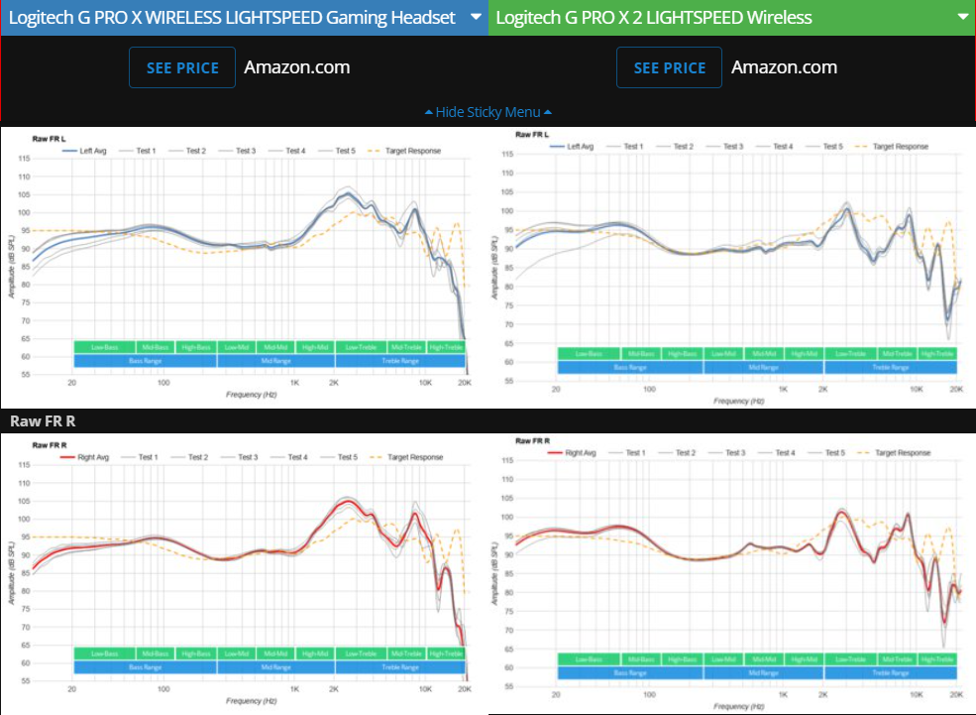Toggle Test 3 series in G PRO X WIRELESS Raw FR L chart
The image size is (976, 715).
pos(237,151)
